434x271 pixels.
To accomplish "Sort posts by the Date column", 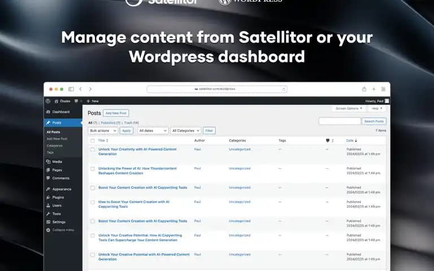I will [351, 141].
